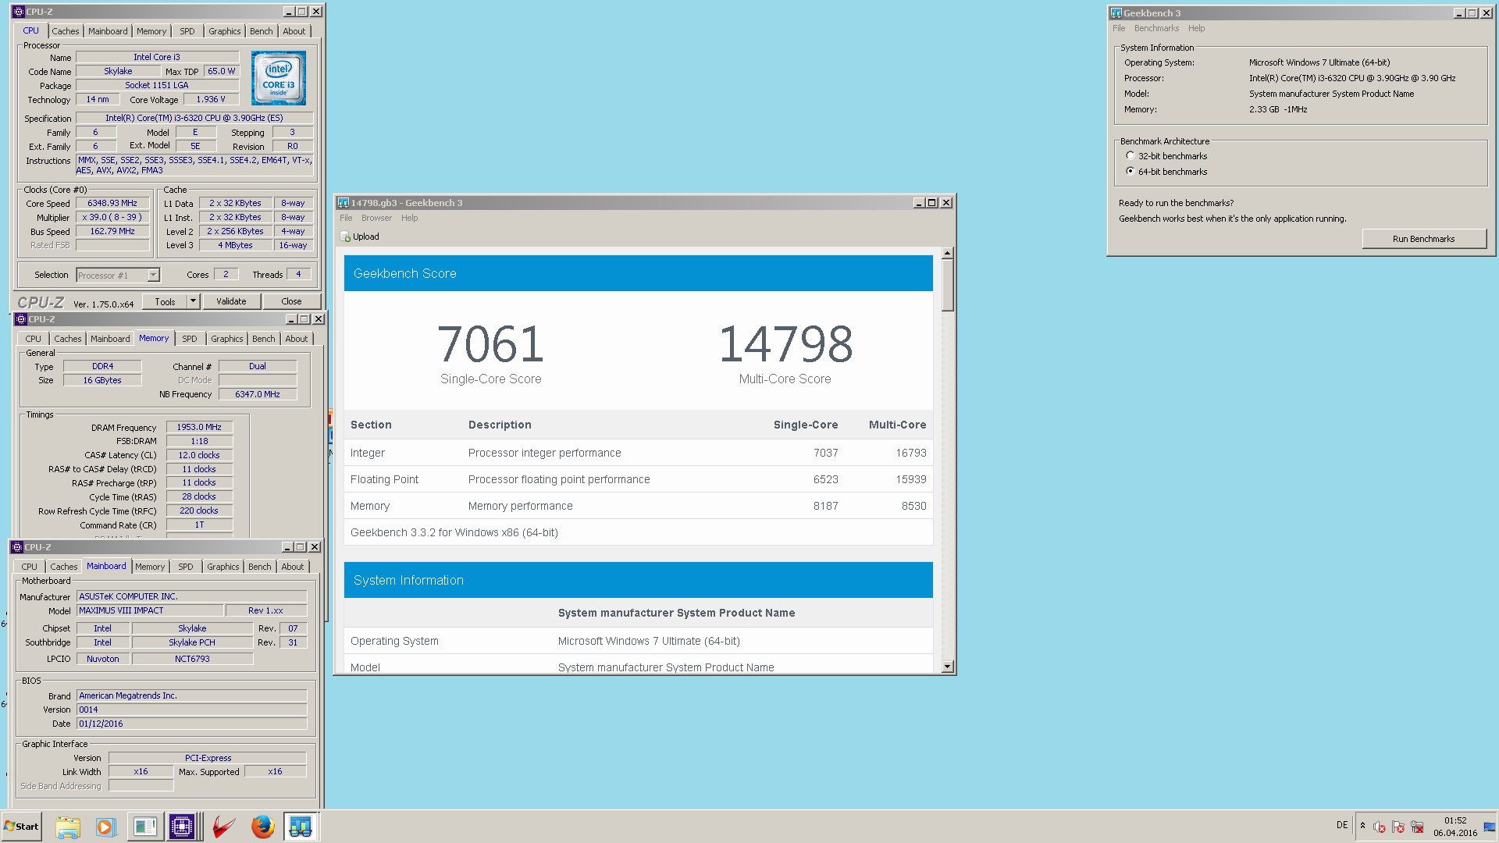Image resolution: width=1499 pixels, height=843 pixels.
Task: Click NB Frequency value 6347.0 MHz
Action: (x=258, y=394)
